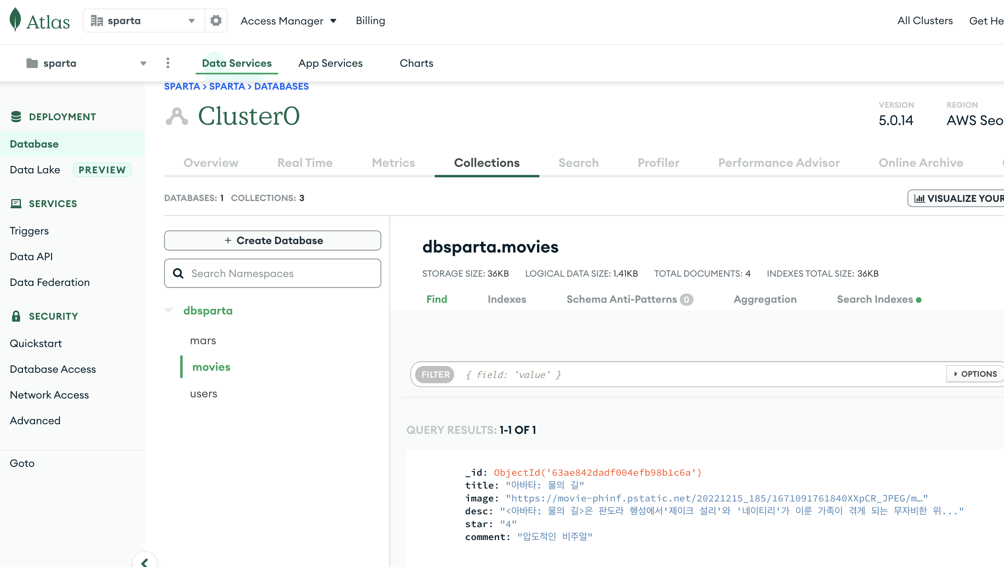Open the Performance Advisor tab

779,163
